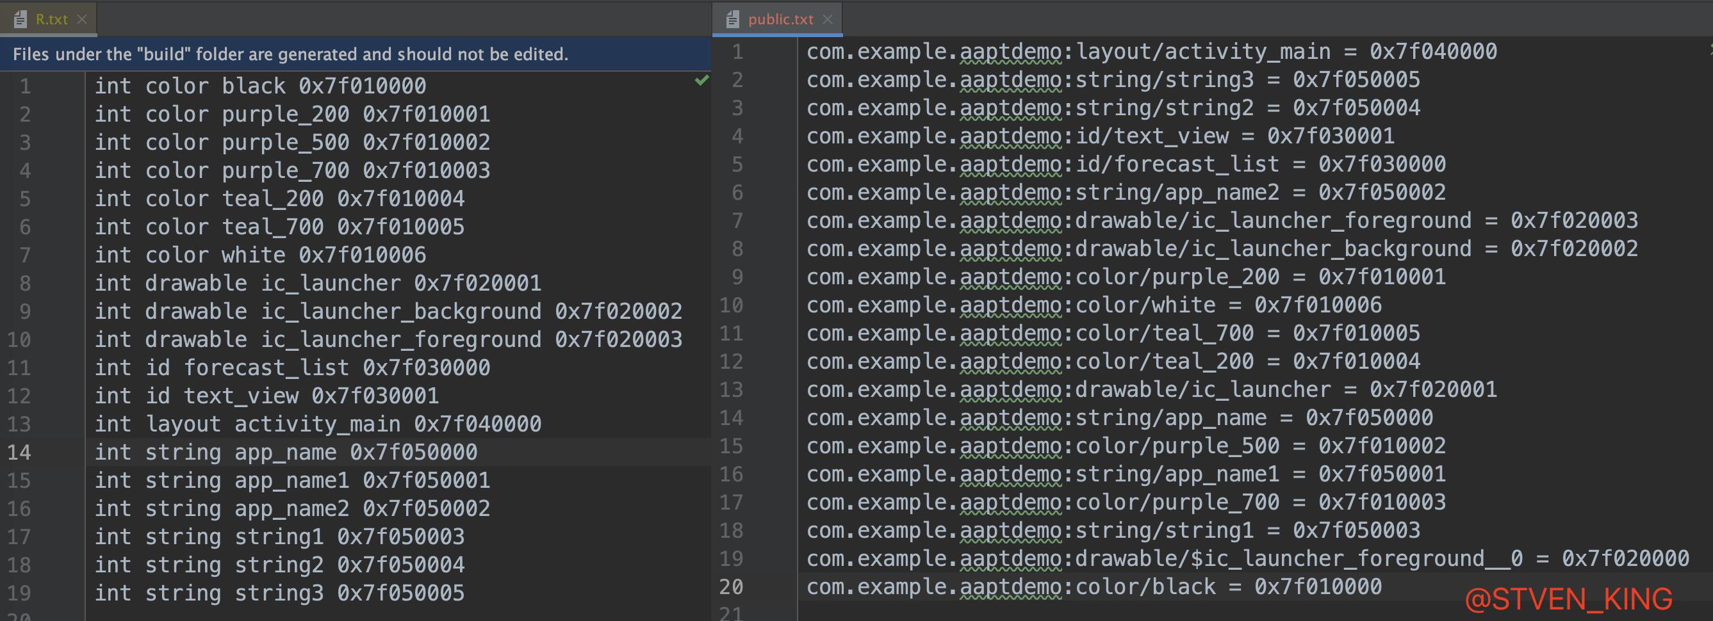Select line 'int string string3 0x7f050005'

tap(279, 592)
